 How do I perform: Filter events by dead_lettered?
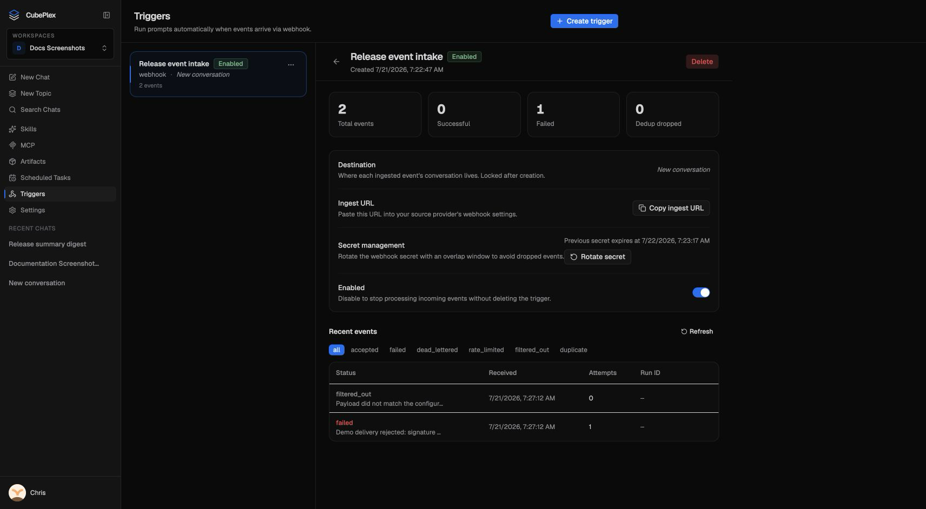coord(437,350)
